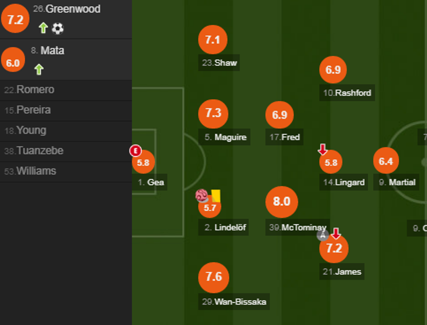Click the Greenwood player name link
427x325 pixels.
[73, 9]
